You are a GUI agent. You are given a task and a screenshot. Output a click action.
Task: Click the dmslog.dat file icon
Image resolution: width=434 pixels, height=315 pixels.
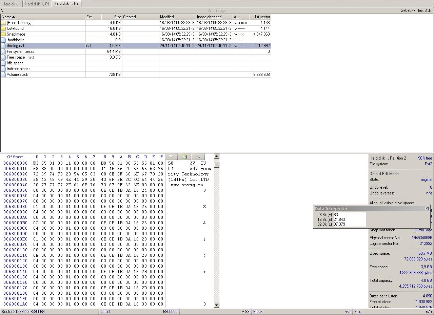click(x=3, y=46)
